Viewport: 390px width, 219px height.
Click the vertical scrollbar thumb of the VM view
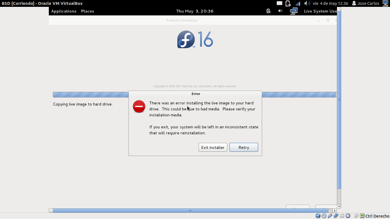[339, 100]
